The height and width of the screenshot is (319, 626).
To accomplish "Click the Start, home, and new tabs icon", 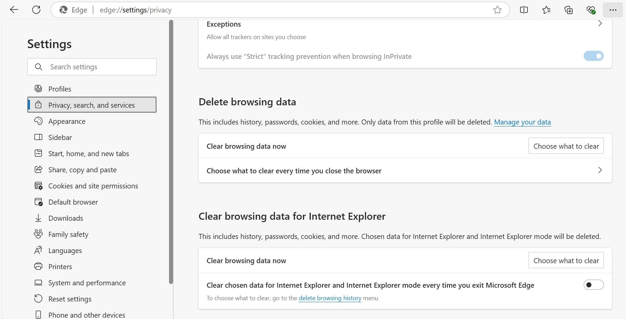I will point(38,153).
